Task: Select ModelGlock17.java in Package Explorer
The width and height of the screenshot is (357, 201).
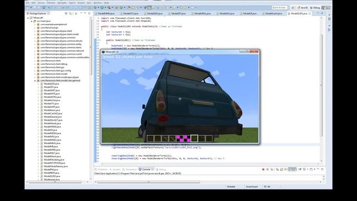Action: (x=53, y=120)
